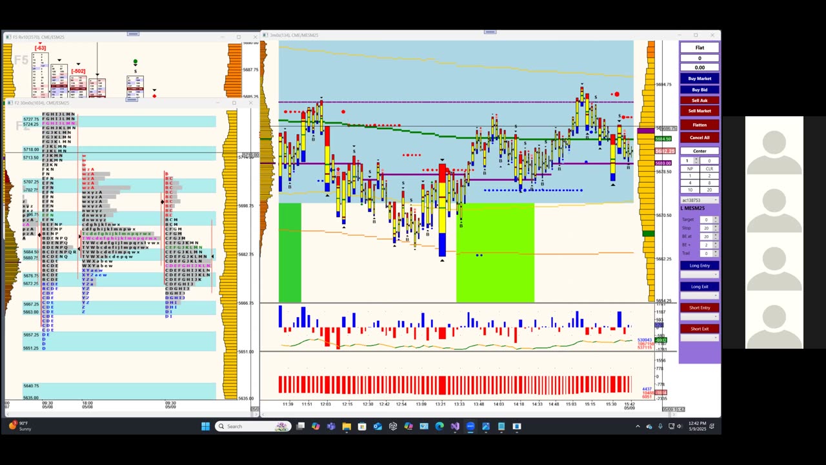Open Task View from the taskbar
The width and height of the screenshot is (826, 465).
click(300, 426)
